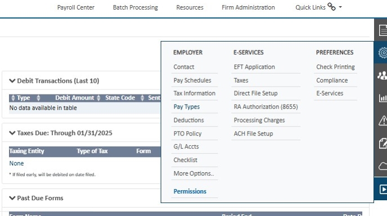Open Tax Information menu item
This screenshot has height=216, width=387.
point(195,93)
